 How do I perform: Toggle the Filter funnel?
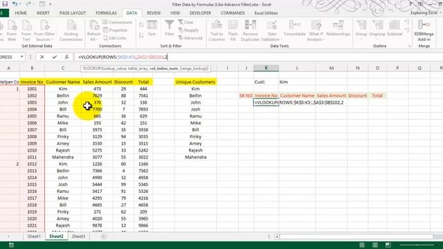coord(169,28)
